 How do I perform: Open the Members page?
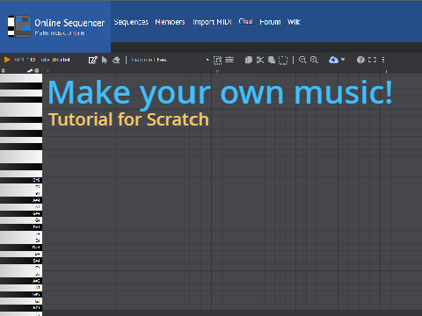[170, 22]
